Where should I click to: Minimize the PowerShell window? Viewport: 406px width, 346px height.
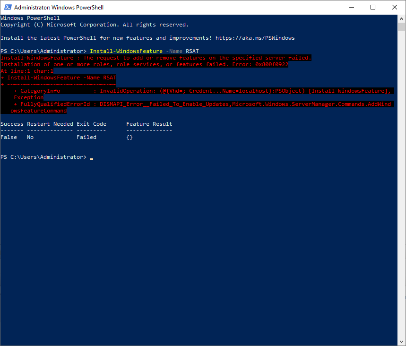(351, 7)
